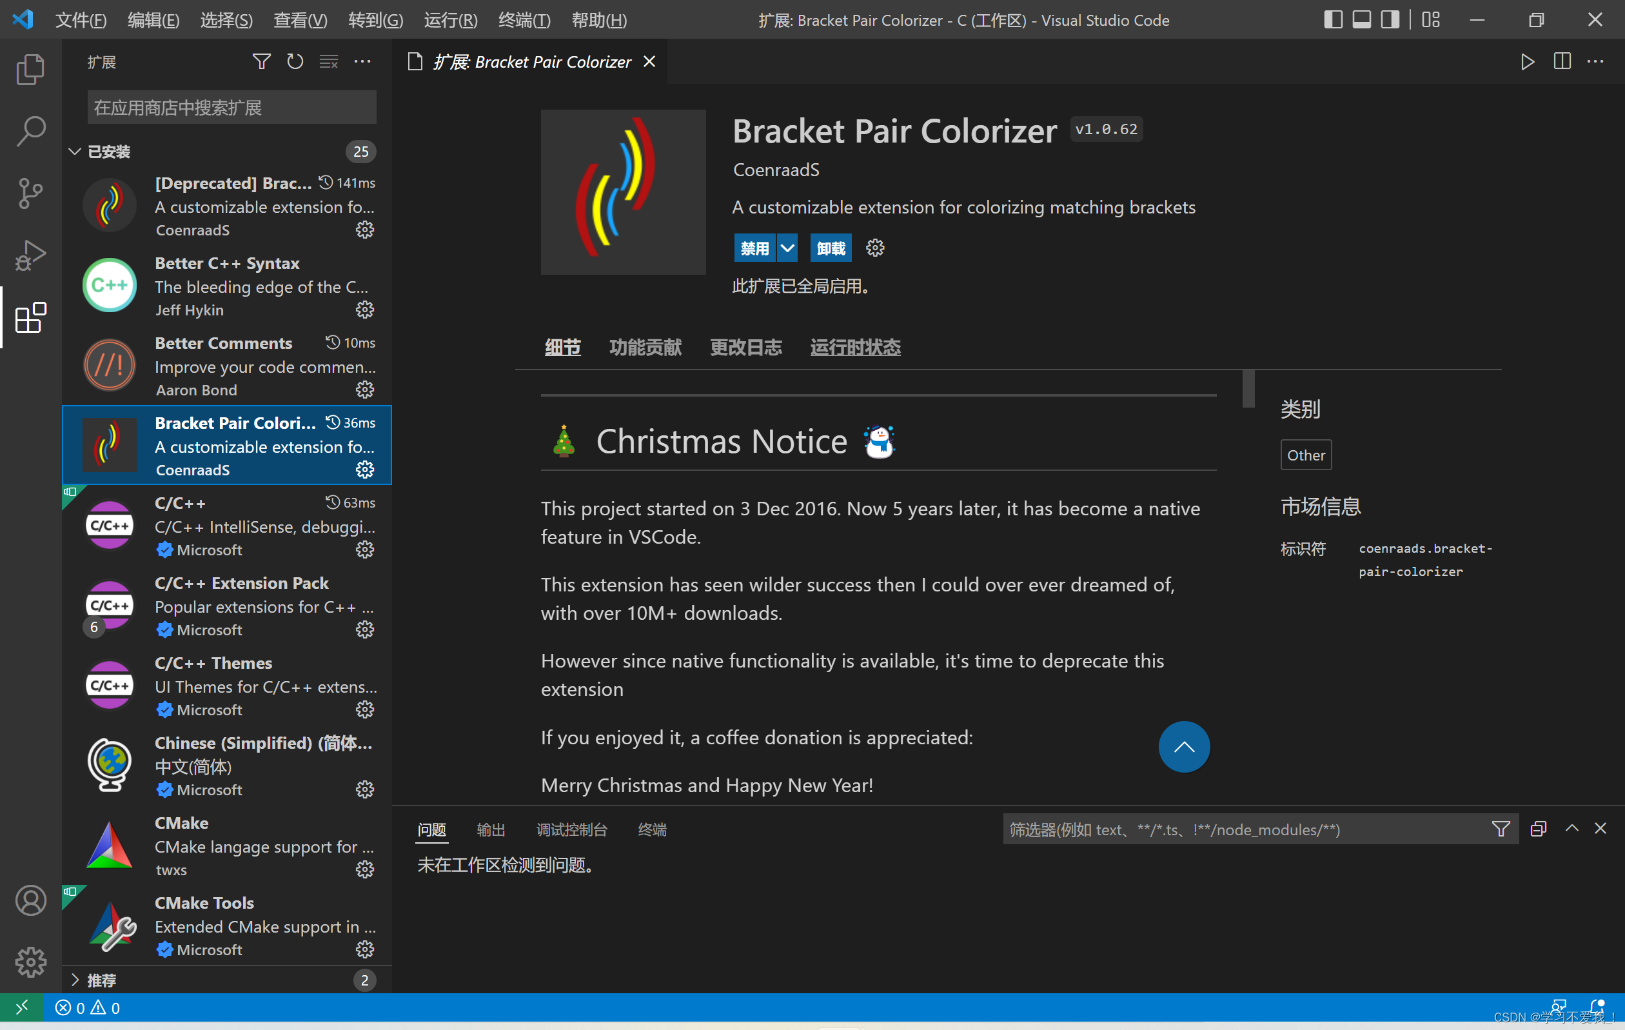The width and height of the screenshot is (1625, 1030).
Task: Open dropdown arrow next to 禁用 button
Action: 787,248
